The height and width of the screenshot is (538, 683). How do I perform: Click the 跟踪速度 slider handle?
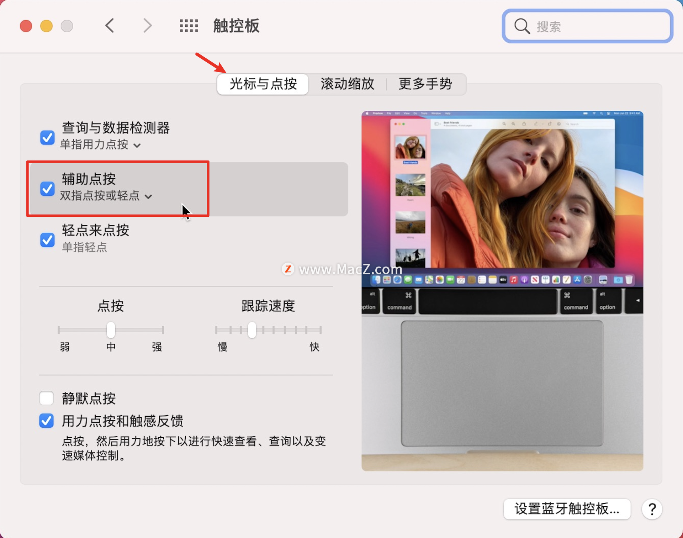pos(252,330)
